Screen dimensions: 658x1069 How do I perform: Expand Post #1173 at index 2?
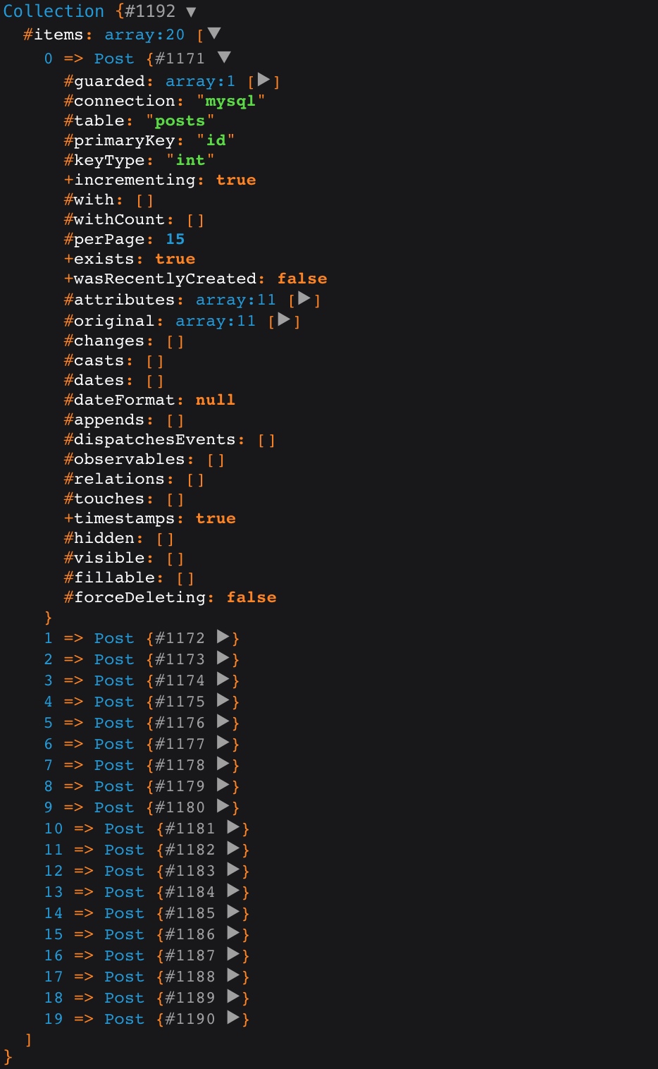[x=223, y=658]
